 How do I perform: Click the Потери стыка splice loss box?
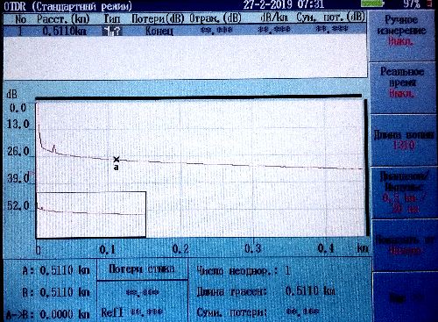(142, 268)
